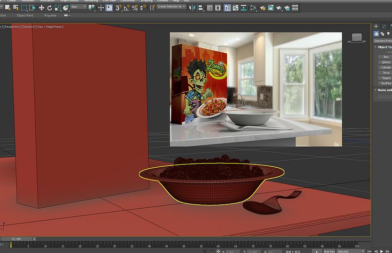
Task: Open the Create Selection Set dropdown
Action: (x=171, y=7)
